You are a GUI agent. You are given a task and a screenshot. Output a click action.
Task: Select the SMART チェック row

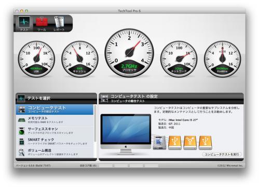54,142
